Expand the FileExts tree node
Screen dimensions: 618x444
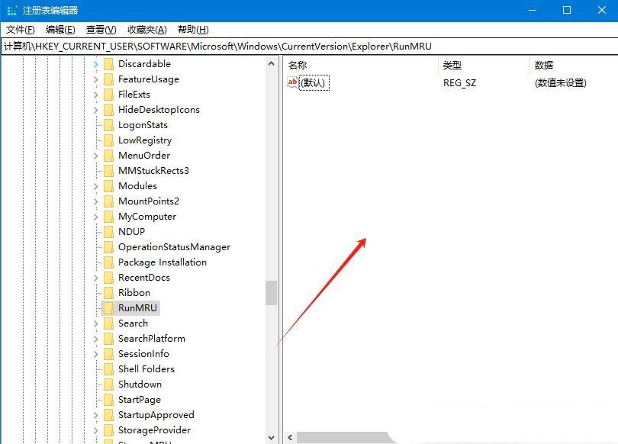click(x=95, y=95)
